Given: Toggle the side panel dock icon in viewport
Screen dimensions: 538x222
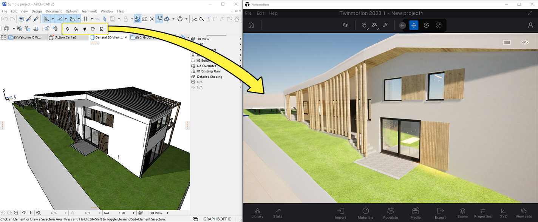Looking at the screenshot, I should point(507,42).
